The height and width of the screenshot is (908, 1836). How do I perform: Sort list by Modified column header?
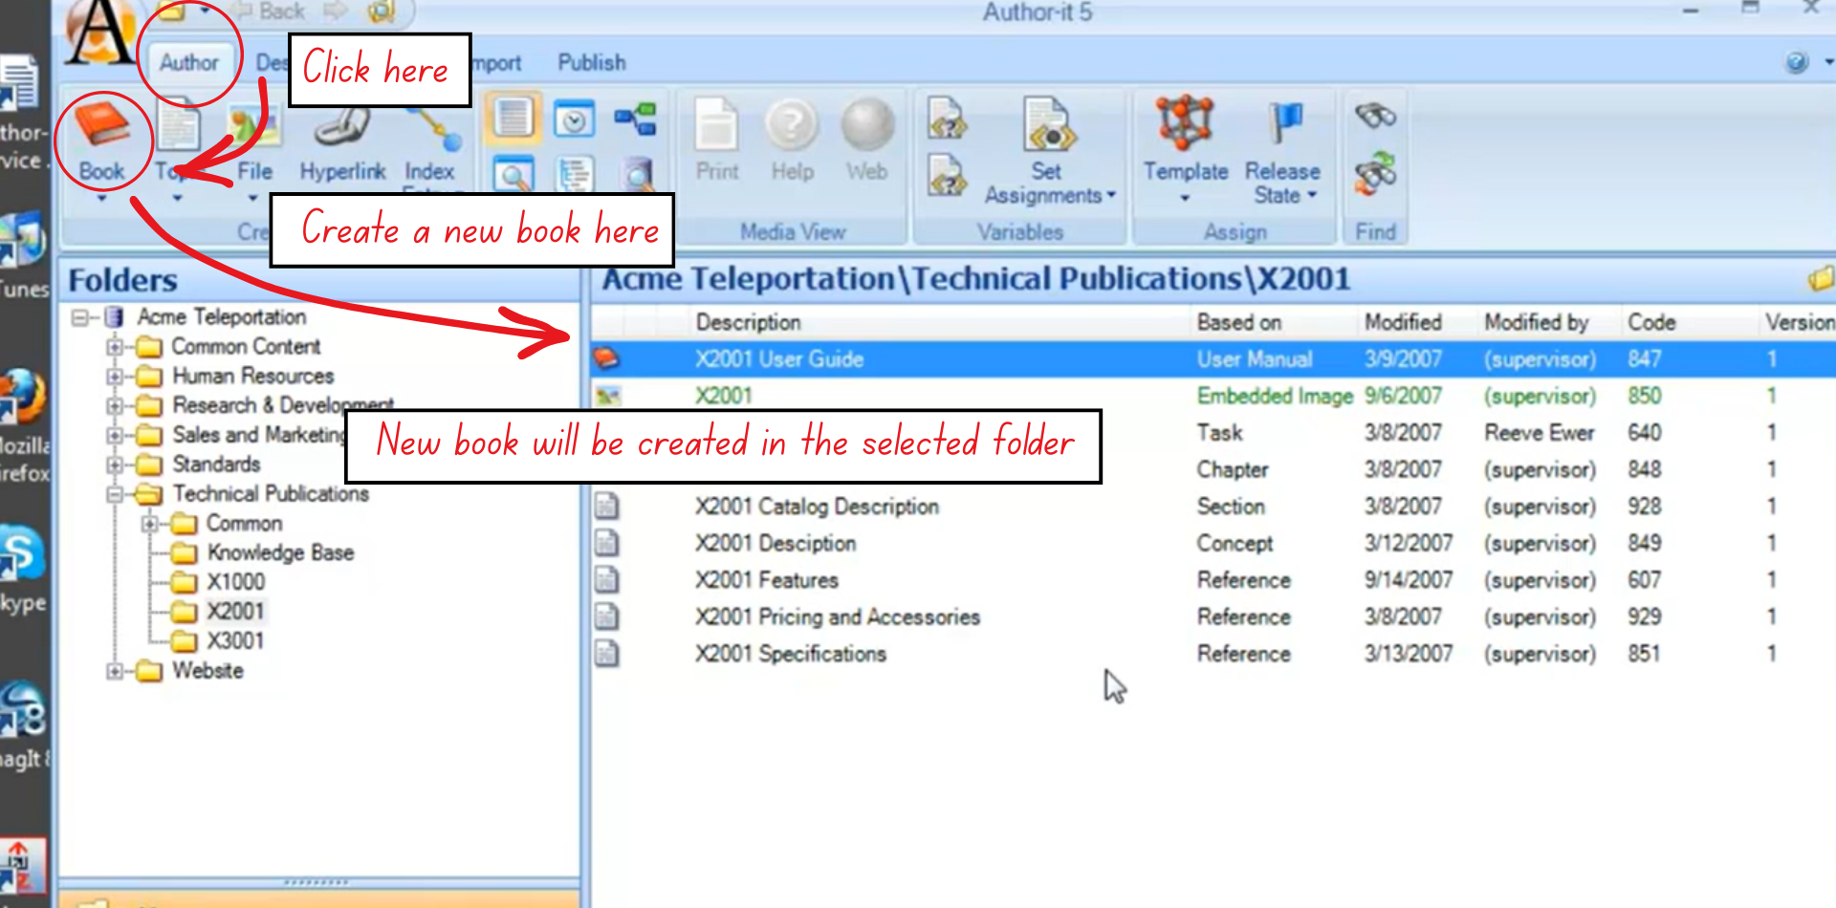1402,323
